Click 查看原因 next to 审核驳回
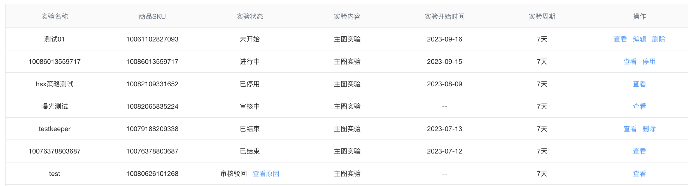 (266, 174)
